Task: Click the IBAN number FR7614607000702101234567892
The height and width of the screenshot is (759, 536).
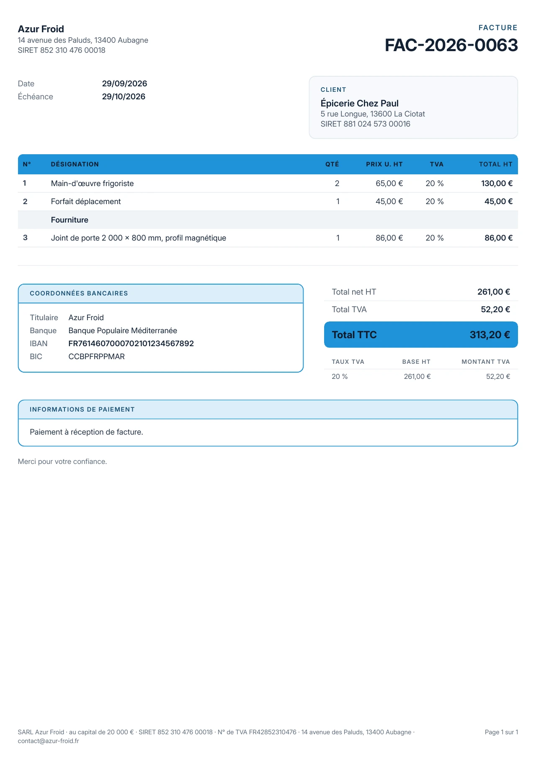Action: (131, 344)
